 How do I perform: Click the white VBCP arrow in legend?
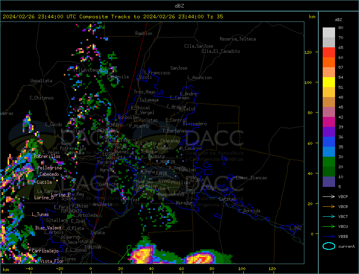329,196
